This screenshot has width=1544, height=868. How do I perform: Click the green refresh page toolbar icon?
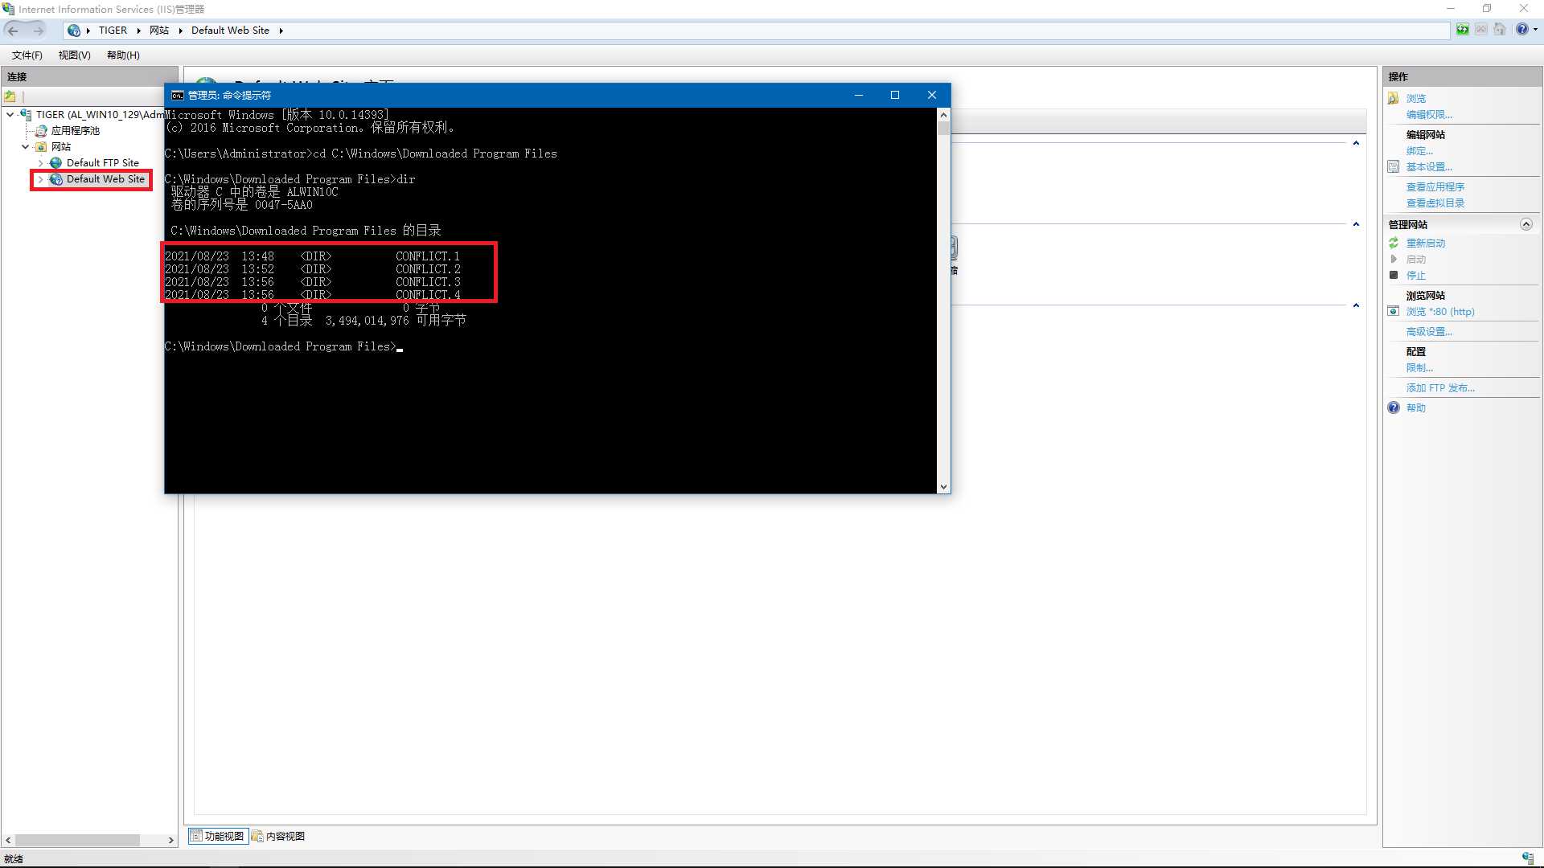[x=1463, y=30]
